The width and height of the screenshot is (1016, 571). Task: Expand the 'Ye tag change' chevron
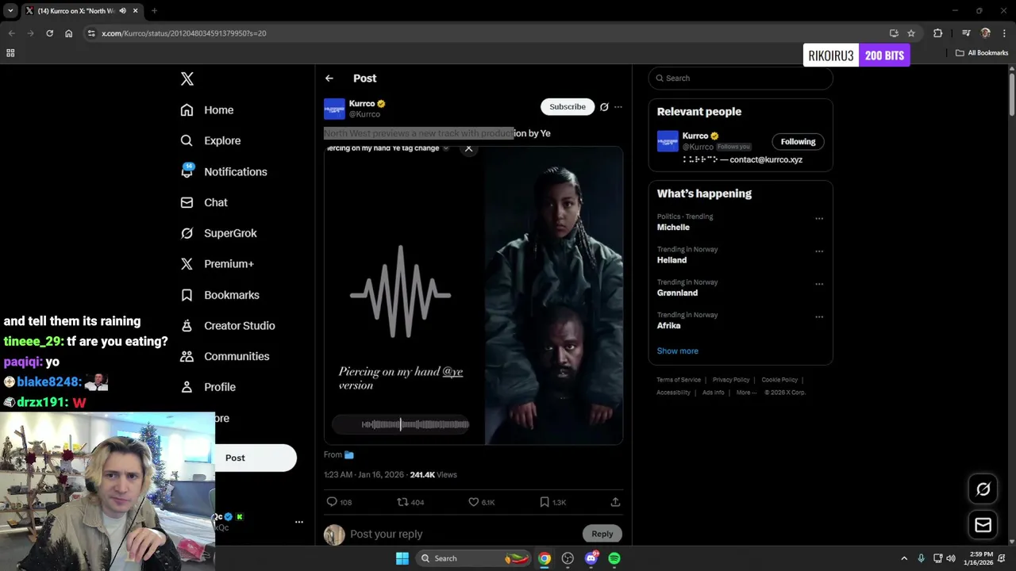point(445,148)
